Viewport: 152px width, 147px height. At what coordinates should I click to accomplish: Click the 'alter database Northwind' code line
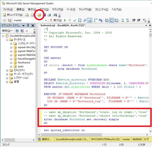click(81, 119)
